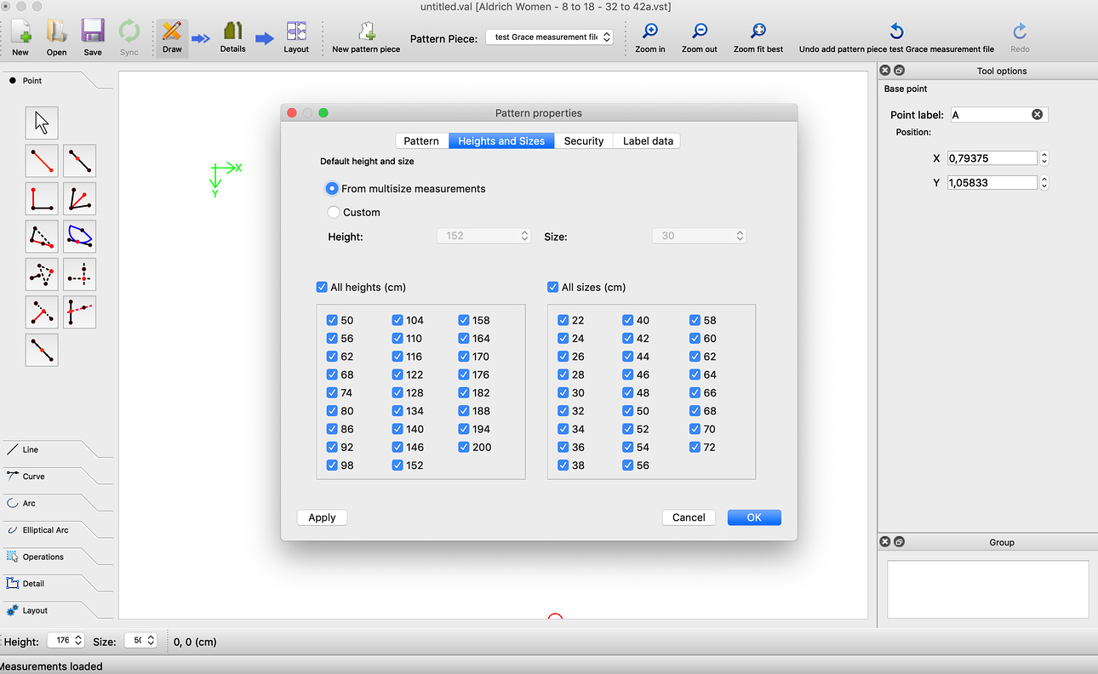Switch to Details mode icon

pyautogui.click(x=232, y=31)
